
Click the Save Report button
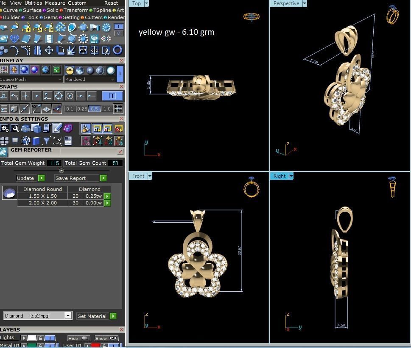coord(81,178)
